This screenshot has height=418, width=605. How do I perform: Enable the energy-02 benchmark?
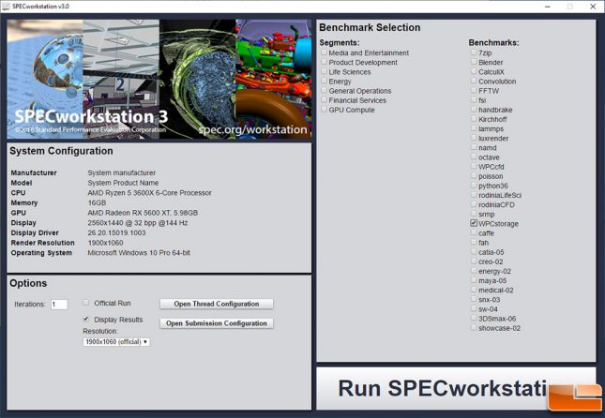coord(474,271)
